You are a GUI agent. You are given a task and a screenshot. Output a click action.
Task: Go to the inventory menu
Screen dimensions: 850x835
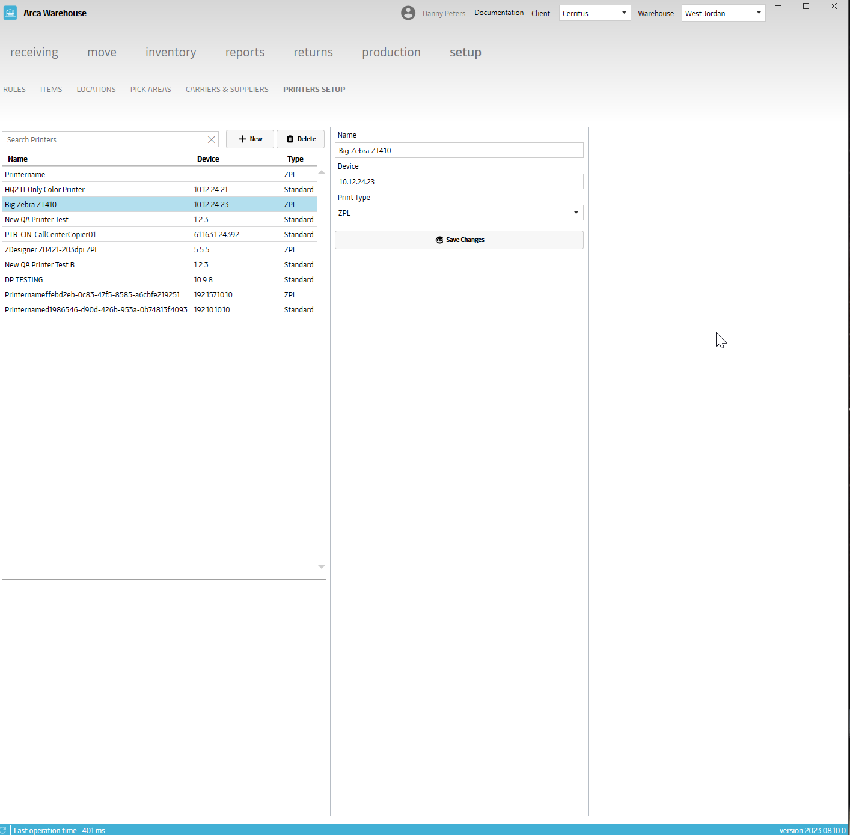(171, 52)
